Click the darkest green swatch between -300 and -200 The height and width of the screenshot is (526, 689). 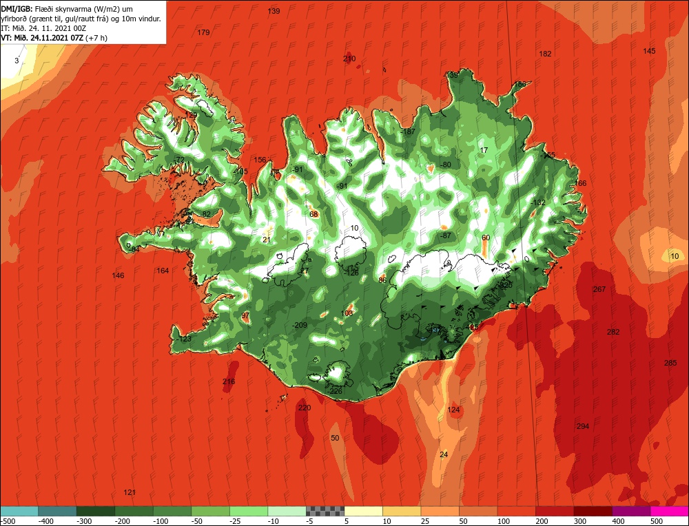pyautogui.click(x=95, y=511)
